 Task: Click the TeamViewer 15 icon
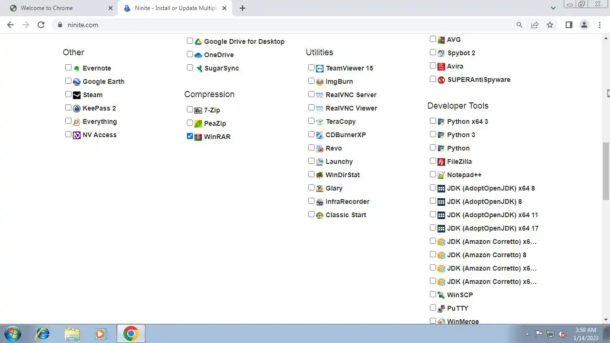pos(320,68)
